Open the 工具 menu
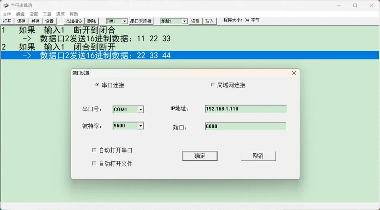This screenshot has height=210, width=380. (47, 14)
